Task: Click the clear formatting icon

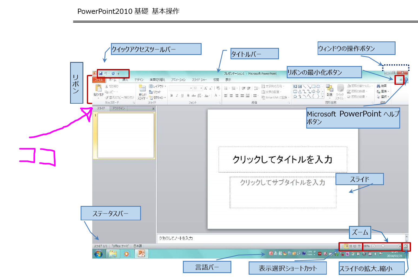Action: [x=218, y=88]
